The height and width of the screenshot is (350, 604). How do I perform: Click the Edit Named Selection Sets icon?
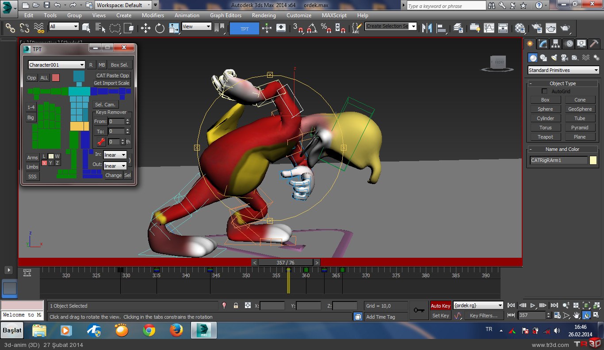click(356, 28)
